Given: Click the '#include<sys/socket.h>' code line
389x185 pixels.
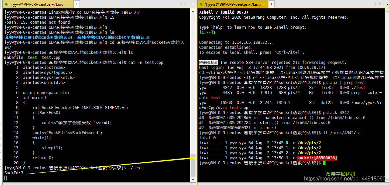Looking at the screenshot, I should pos(49,78).
